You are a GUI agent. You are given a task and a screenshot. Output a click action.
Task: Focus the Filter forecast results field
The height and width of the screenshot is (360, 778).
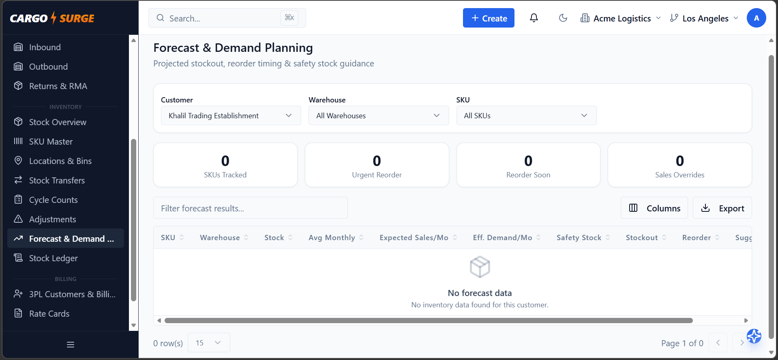[251, 208]
